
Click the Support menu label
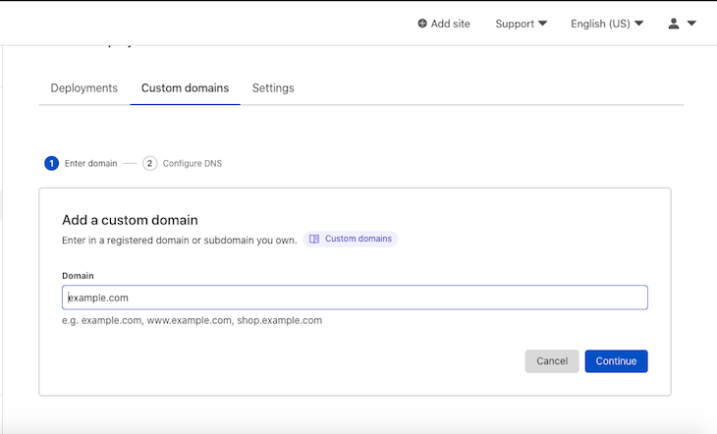click(515, 24)
